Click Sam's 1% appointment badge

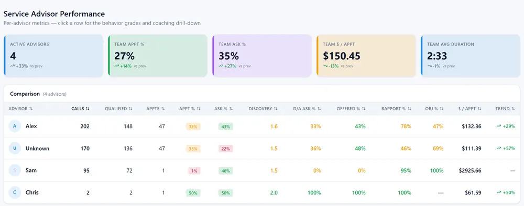point(194,170)
